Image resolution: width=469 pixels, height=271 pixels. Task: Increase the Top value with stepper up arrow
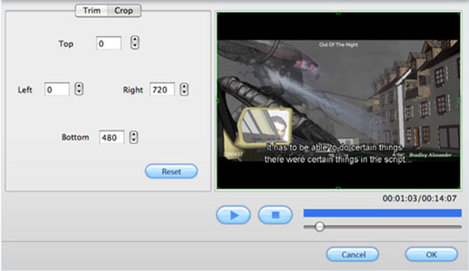(135, 40)
